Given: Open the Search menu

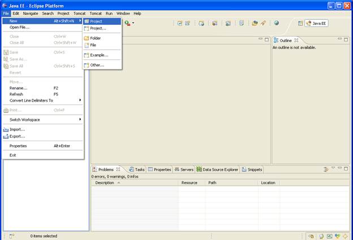Looking at the screenshot, I should pos(48,14).
